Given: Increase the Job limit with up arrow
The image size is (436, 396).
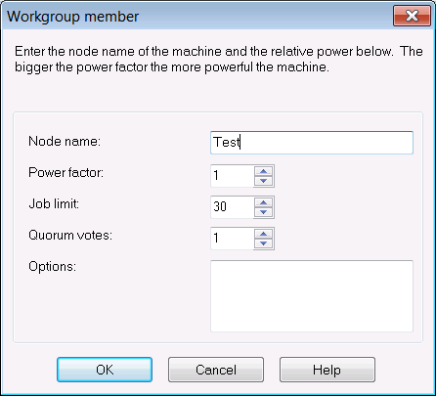Looking at the screenshot, I should (263, 202).
